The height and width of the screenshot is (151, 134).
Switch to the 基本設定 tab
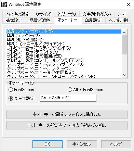(14, 21)
